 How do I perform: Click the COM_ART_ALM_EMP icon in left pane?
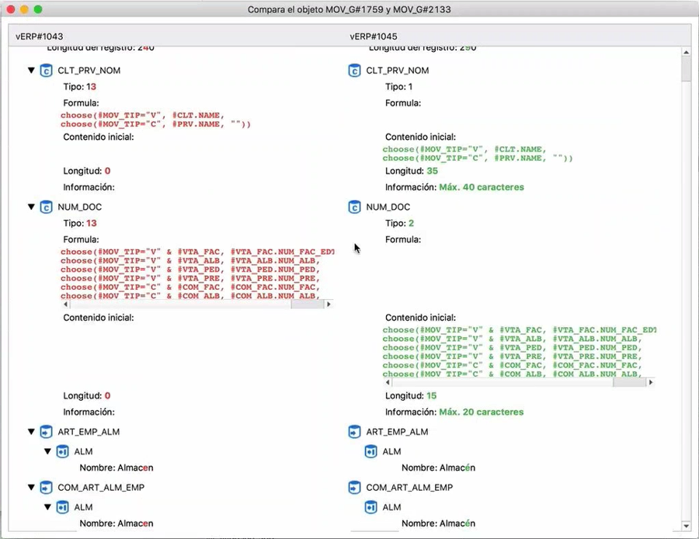point(47,488)
